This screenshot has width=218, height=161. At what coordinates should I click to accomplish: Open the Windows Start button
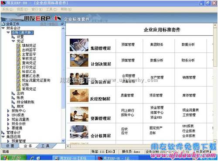click(14, 158)
